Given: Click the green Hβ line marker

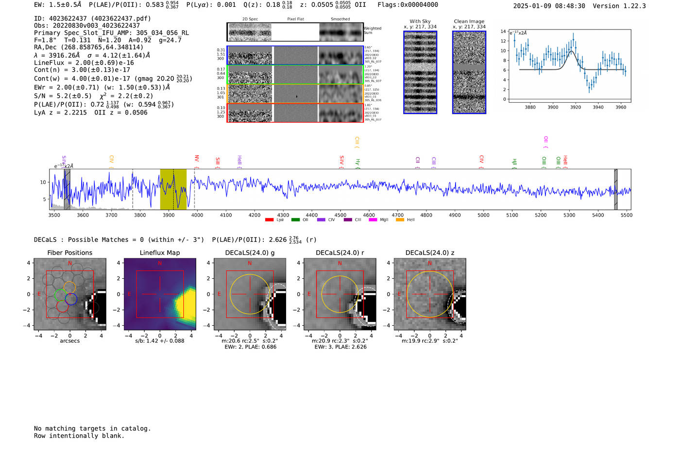Looking at the screenshot, I should coord(514,164).
